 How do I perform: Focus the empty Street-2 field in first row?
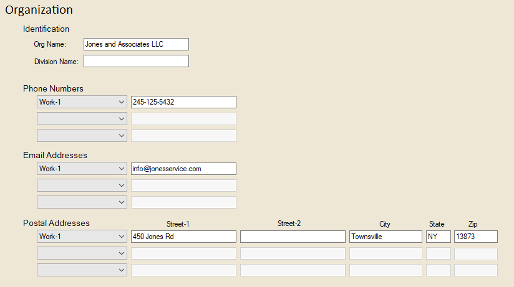293,237
